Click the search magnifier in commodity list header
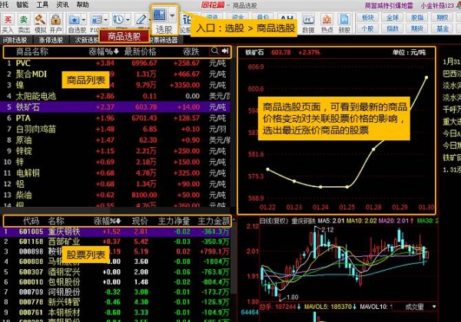The height and width of the screenshot is (322, 461). (226, 51)
